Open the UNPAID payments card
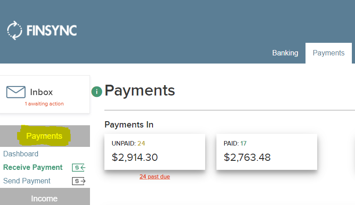The width and height of the screenshot is (355, 205). pyautogui.click(x=155, y=152)
